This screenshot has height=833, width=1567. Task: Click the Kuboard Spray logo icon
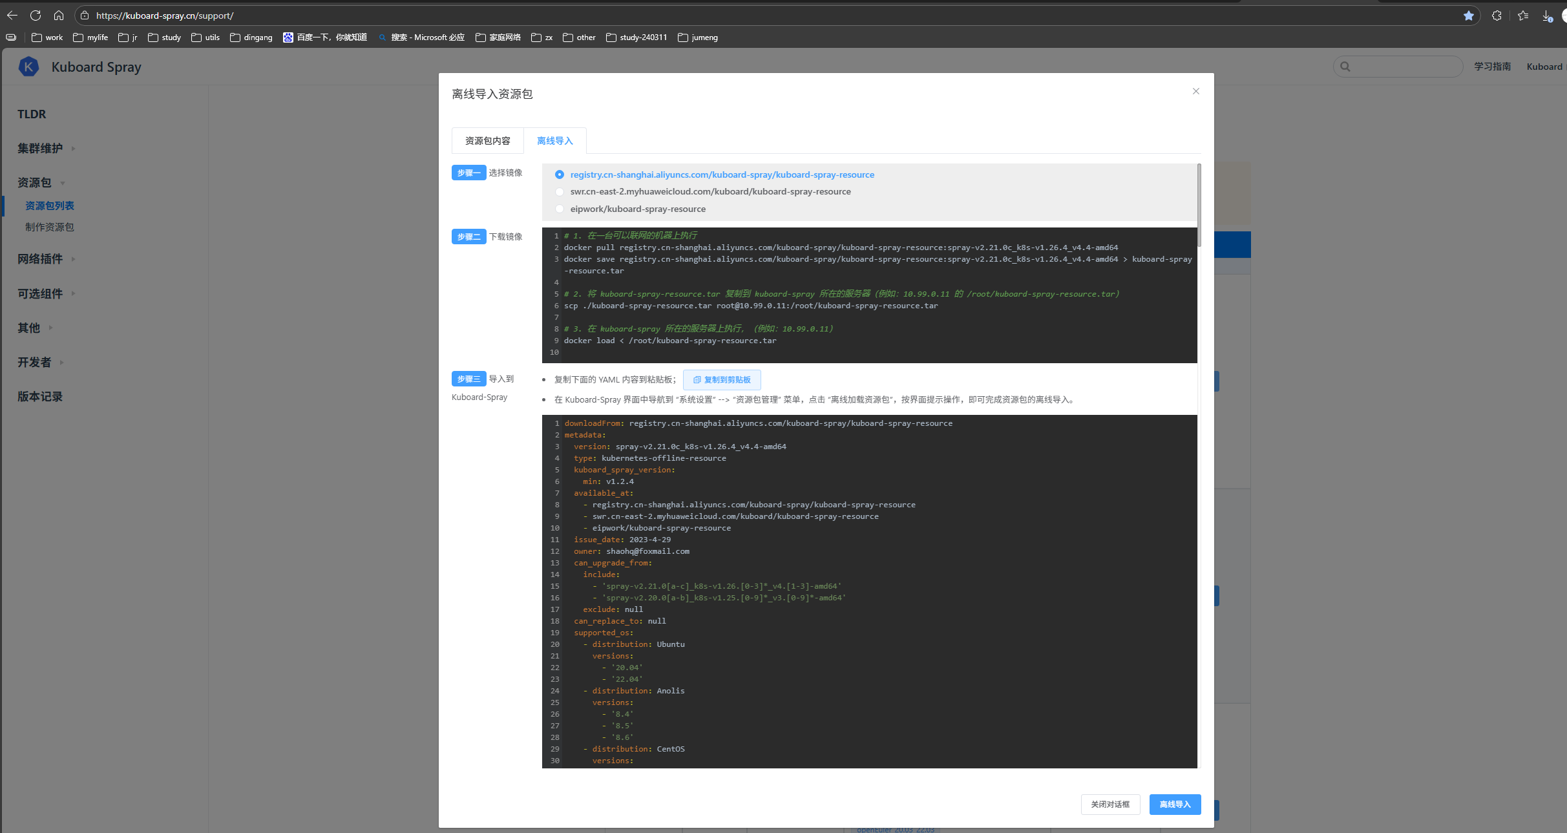pos(28,67)
